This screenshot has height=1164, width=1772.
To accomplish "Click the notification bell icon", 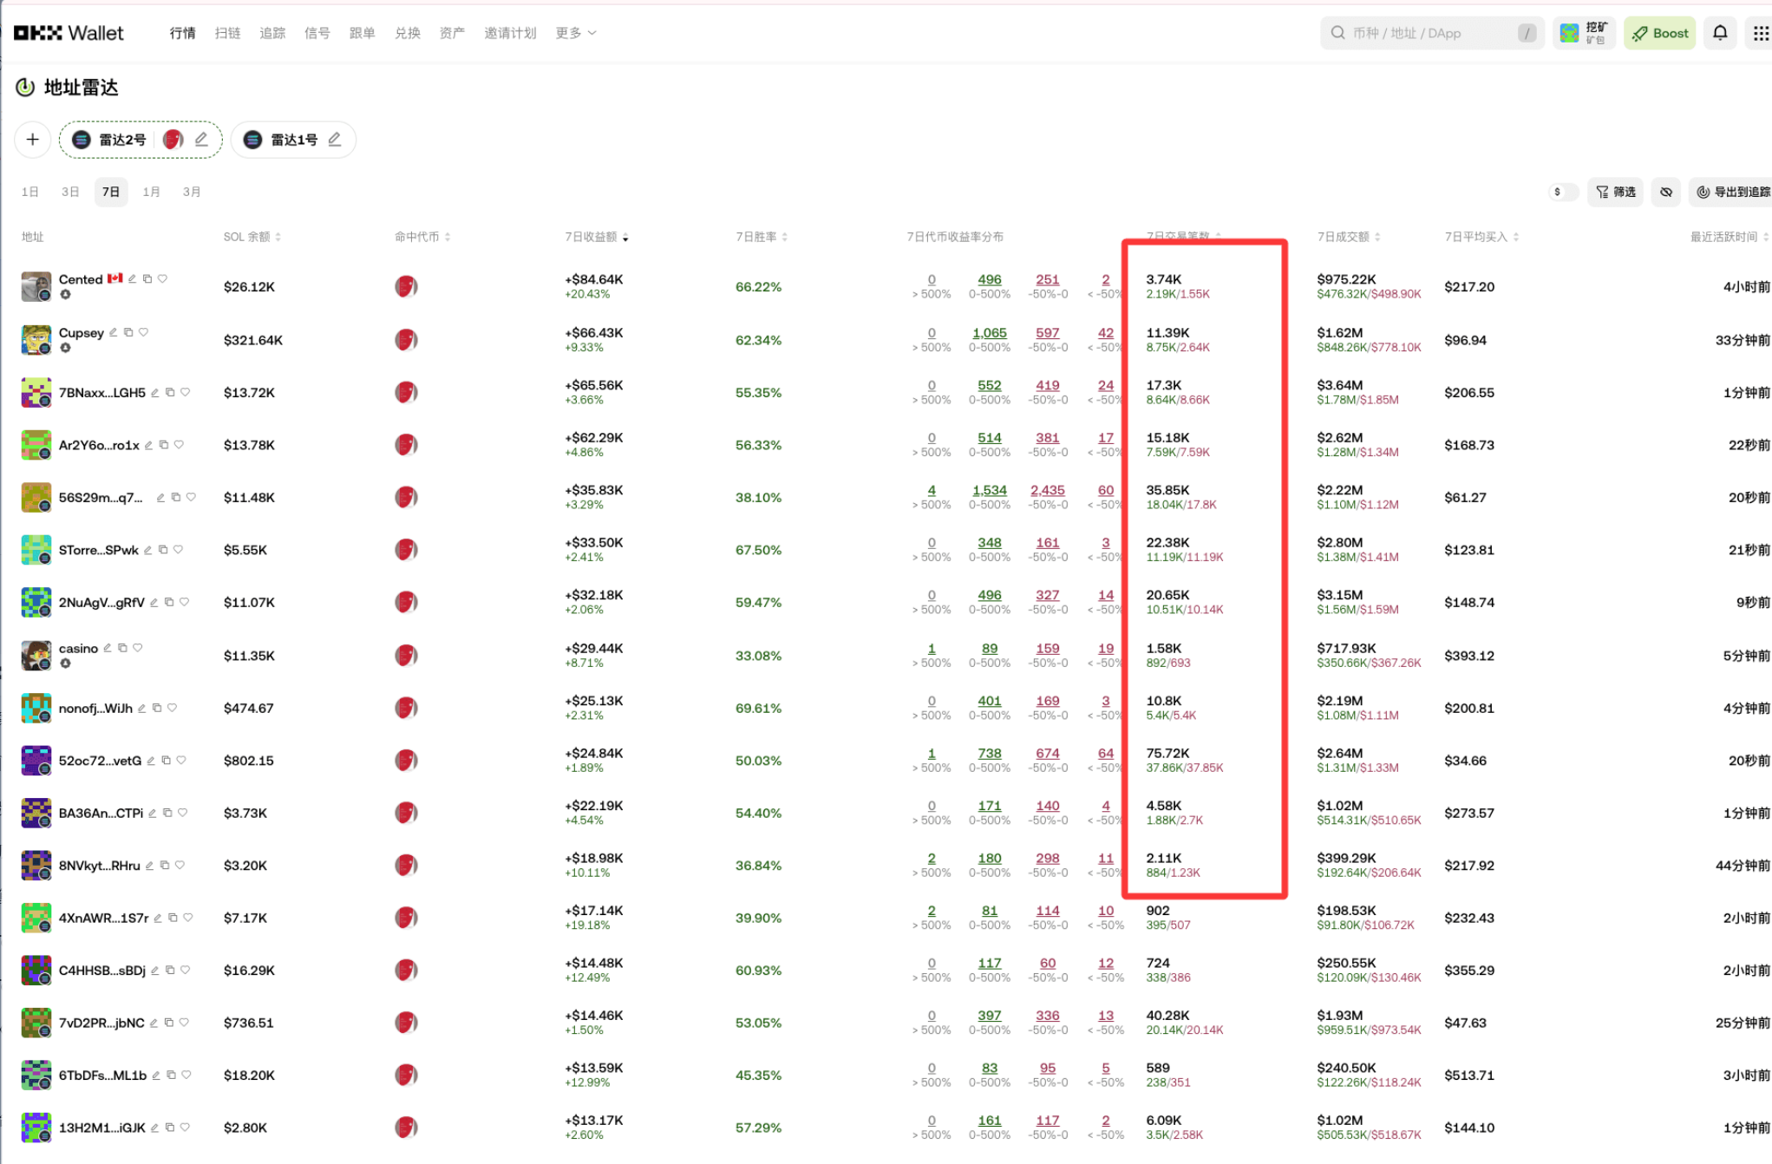I will (x=1720, y=33).
